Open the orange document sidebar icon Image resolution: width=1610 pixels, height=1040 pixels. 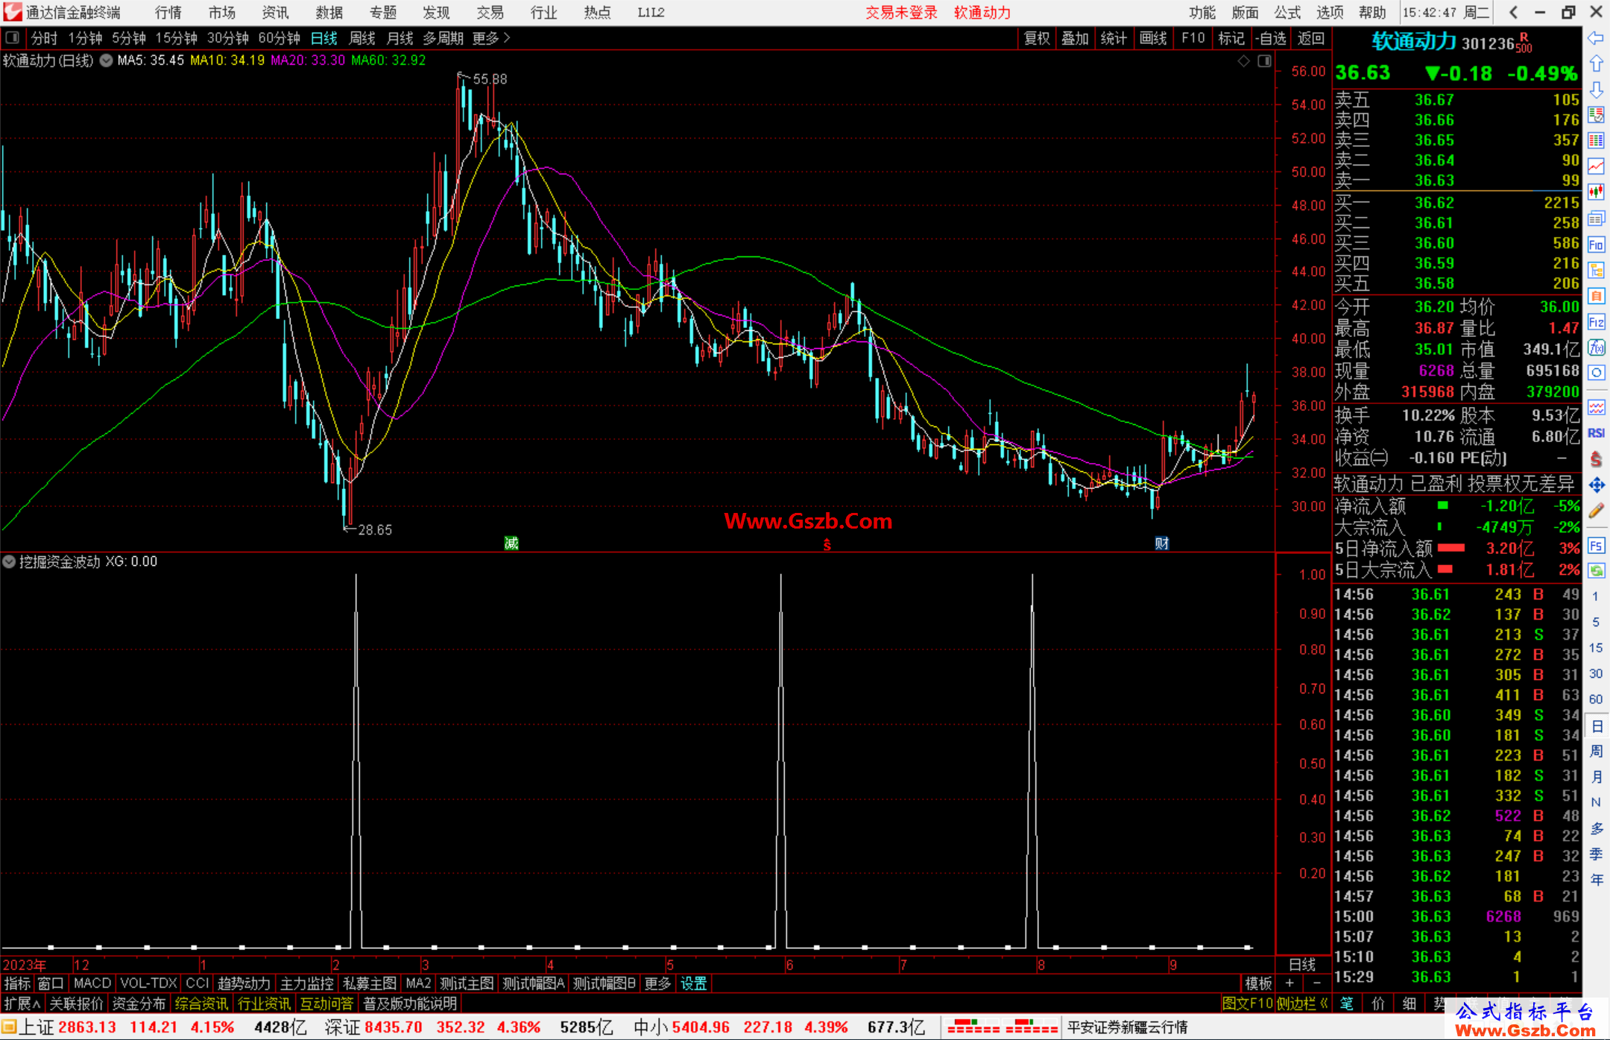point(1596,296)
